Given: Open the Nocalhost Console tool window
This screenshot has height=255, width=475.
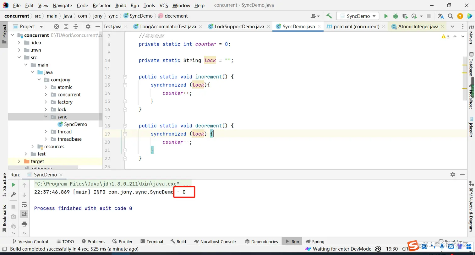Looking at the screenshot, I should pyautogui.click(x=215, y=241).
